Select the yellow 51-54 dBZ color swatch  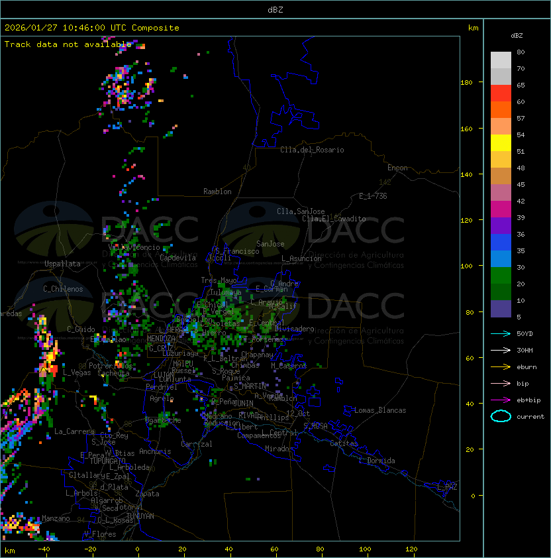tap(501, 143)
